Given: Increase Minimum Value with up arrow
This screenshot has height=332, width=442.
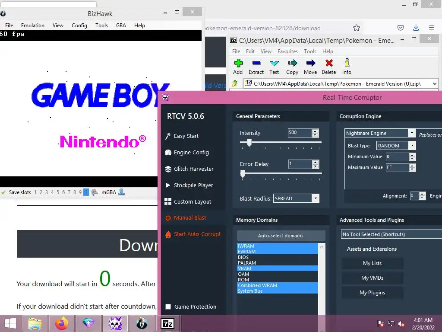Looking at the screenshot, I should coord(412,155).
